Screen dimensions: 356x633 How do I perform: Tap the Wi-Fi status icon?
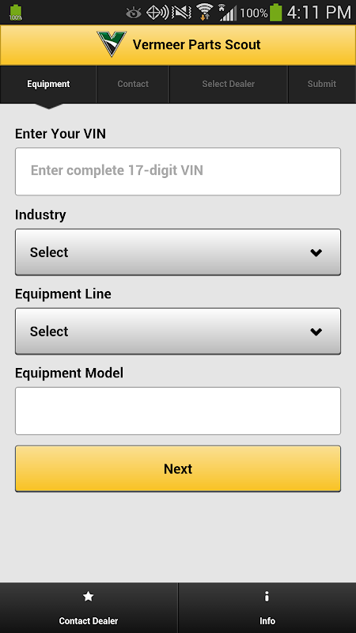coord(205,13)
